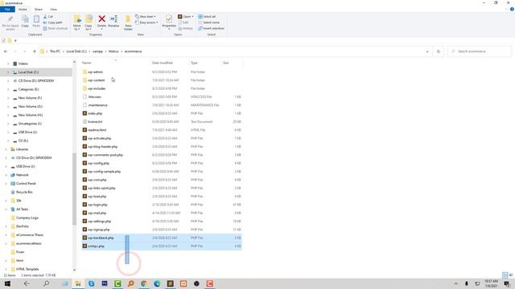Refresh the current folder view
The height and width of the screenshot is (289, 515).
pos(438,51)
